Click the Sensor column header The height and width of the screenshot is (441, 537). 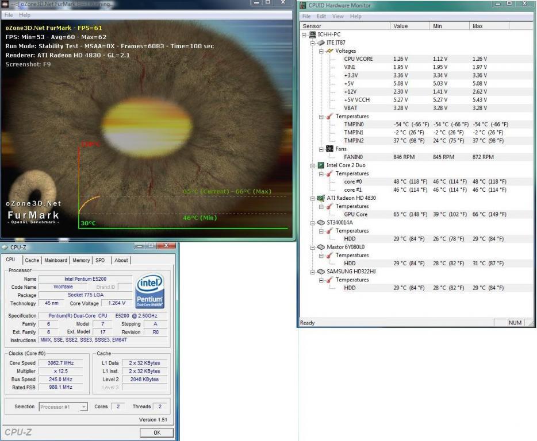tap(345, 26)
